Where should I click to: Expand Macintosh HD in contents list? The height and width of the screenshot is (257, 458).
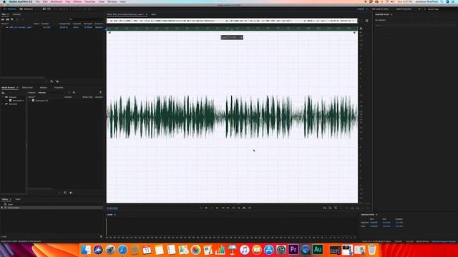pos(29,101)
